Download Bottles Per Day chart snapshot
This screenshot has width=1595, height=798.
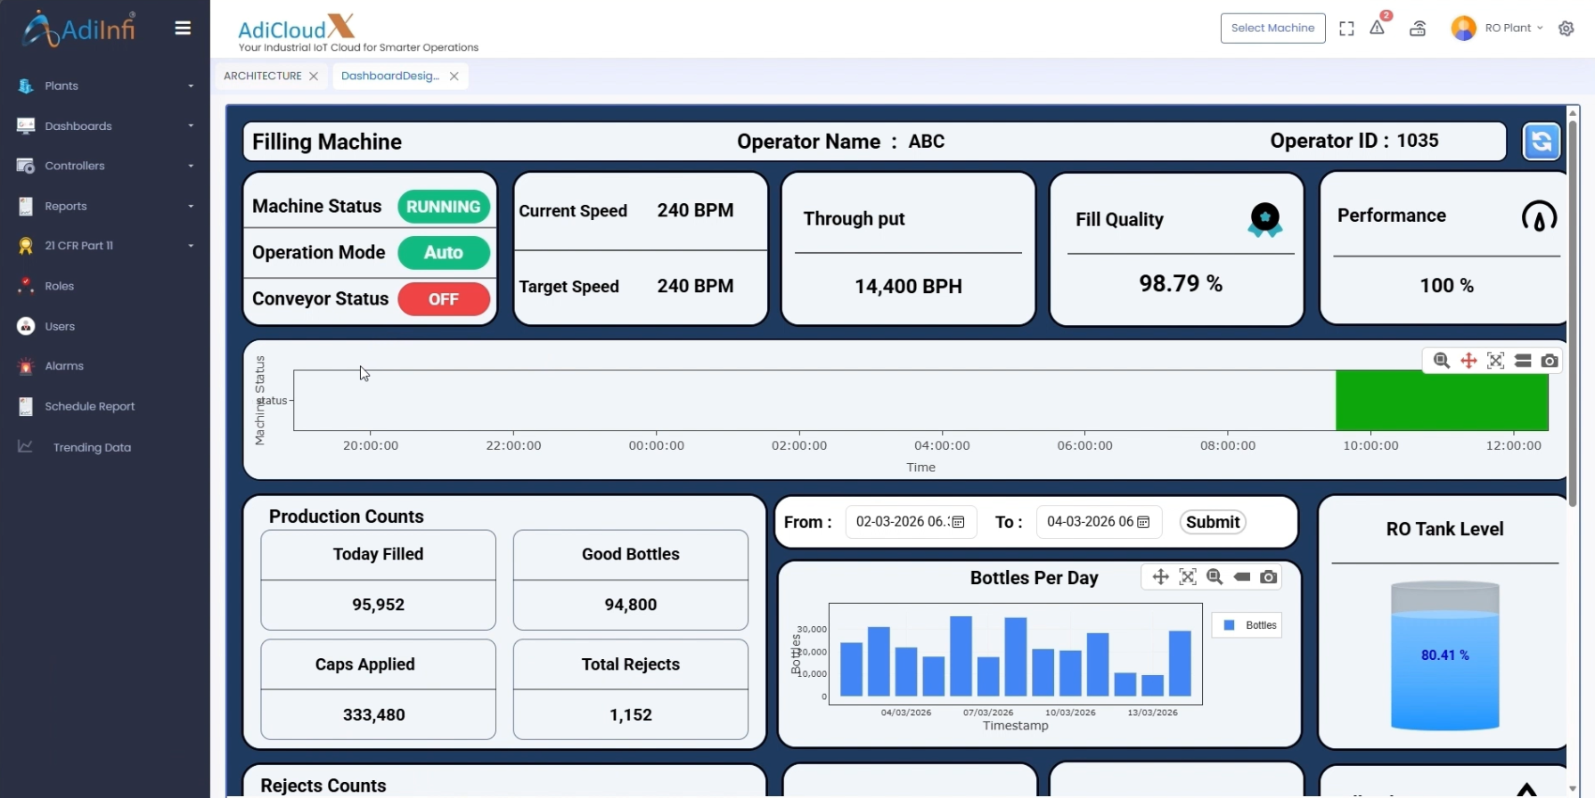(1269, 577)
